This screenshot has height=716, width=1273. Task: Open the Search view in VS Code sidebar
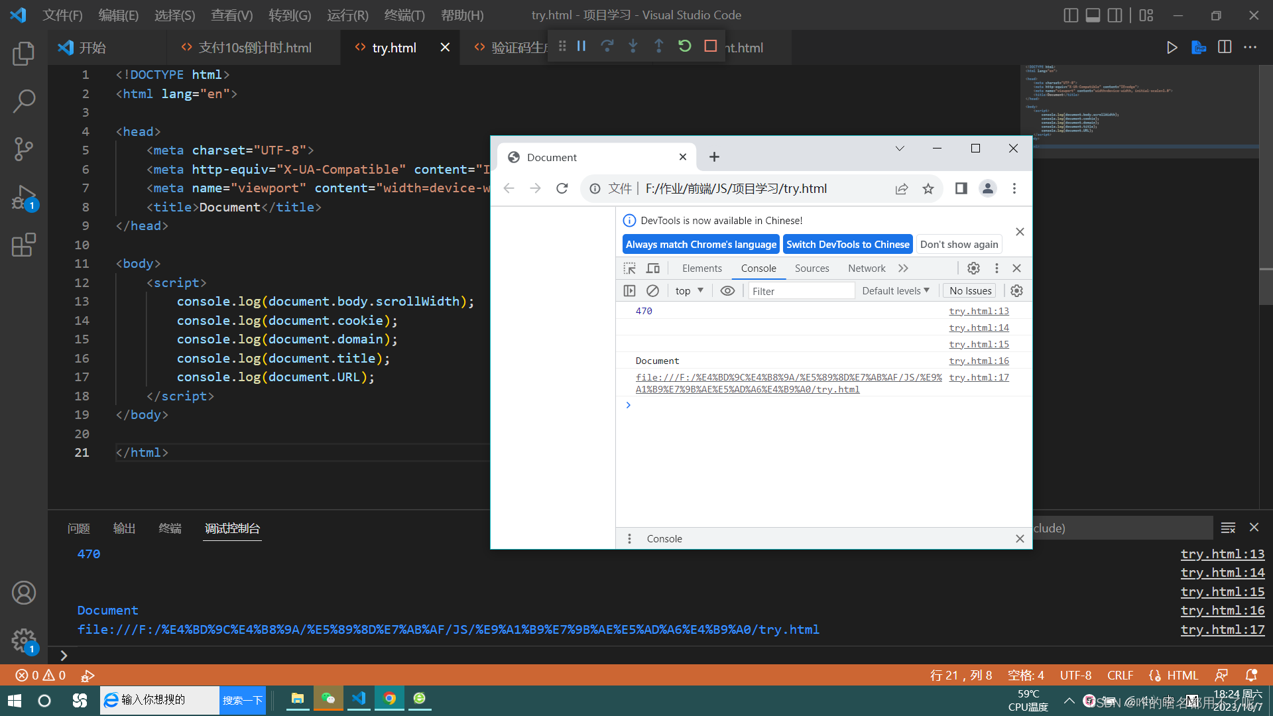pyautogui.click(x=24, y=101)
